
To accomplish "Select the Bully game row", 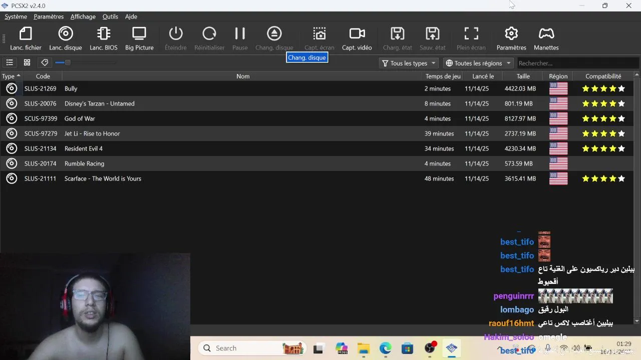I will 316,88.
